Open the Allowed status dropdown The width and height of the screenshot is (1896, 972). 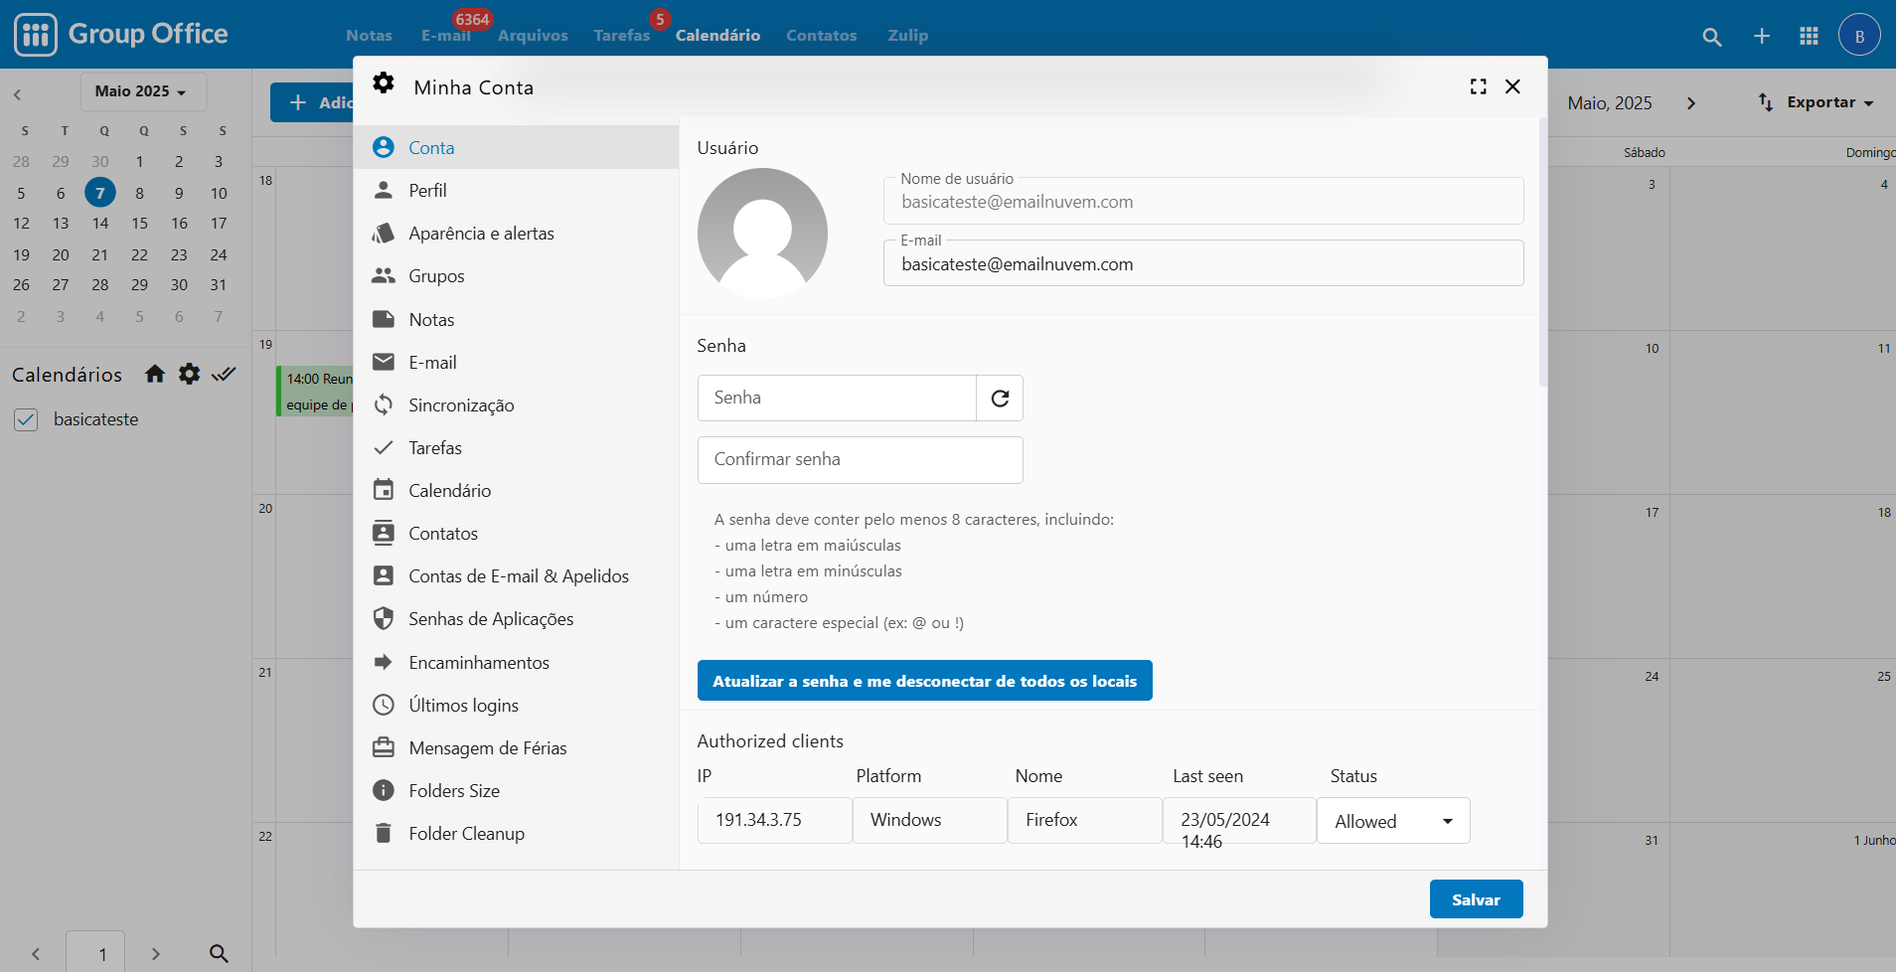[1393, 821]
